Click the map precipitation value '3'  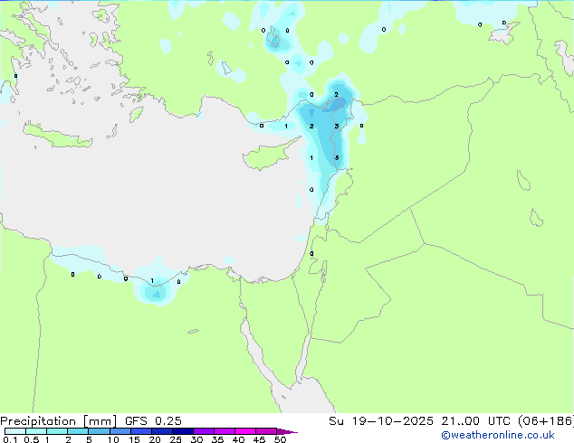click(337, 127)
